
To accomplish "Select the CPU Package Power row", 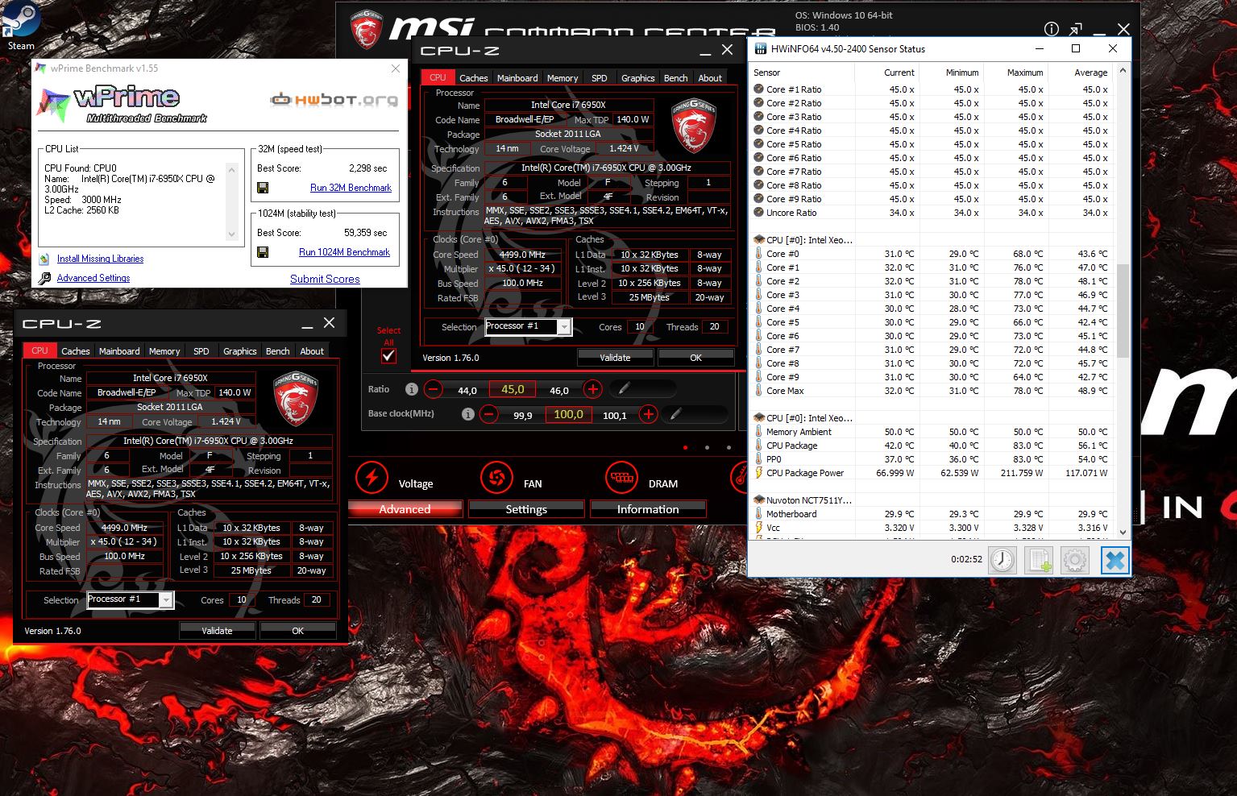I will pos(931,473).
